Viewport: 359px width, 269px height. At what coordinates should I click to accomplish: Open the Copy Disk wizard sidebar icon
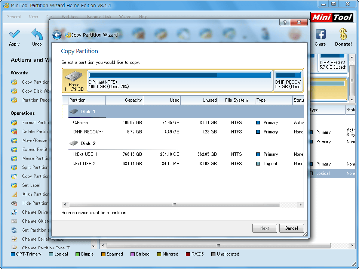tap(14, 91)
